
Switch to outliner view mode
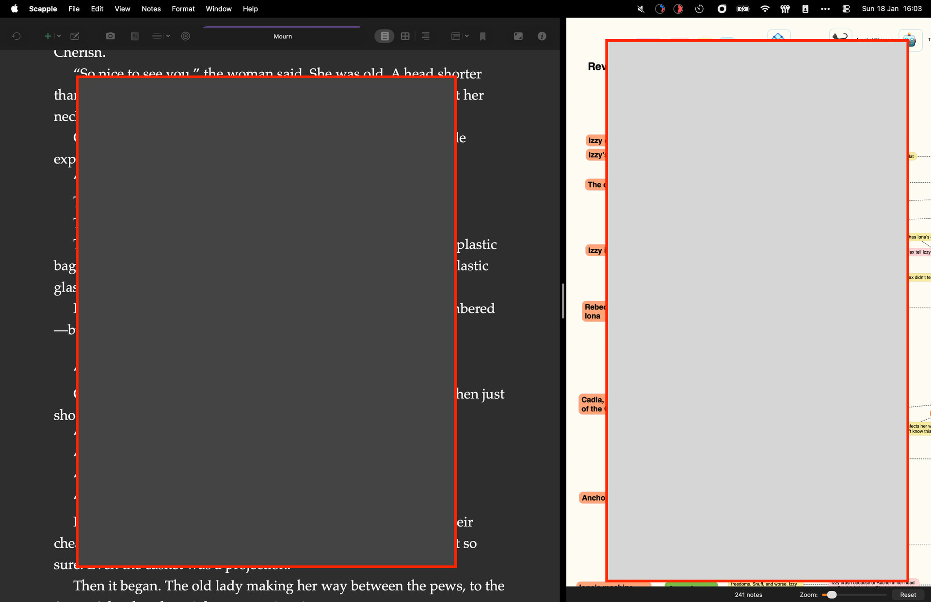425,36
